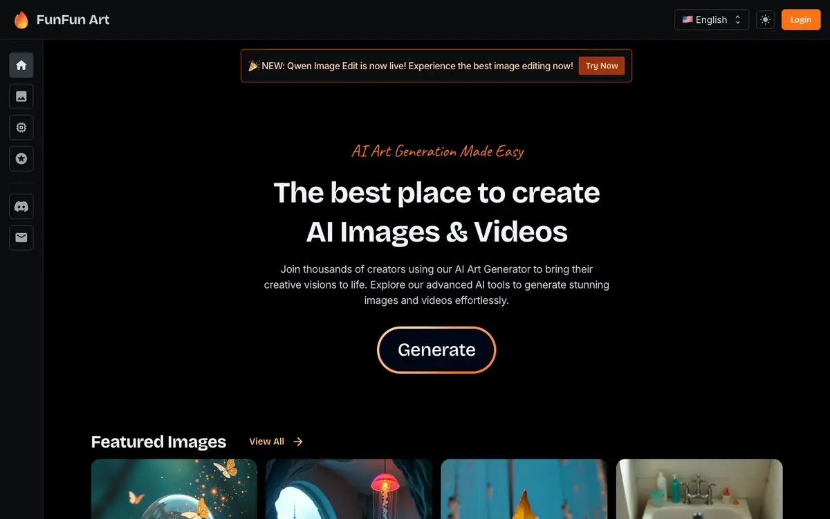Image resolution: width=830 pixels, height=519 pixels.
Task: Toggle light/dark theme sun button
Action: coord(765,19)
